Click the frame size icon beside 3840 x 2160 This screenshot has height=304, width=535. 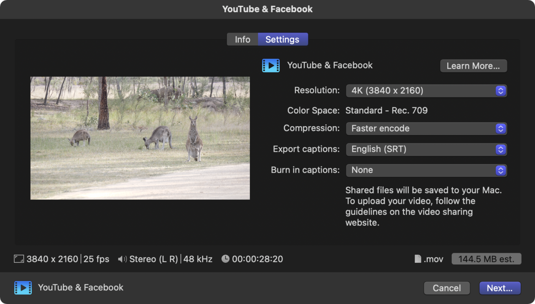(x=19, y=259)
